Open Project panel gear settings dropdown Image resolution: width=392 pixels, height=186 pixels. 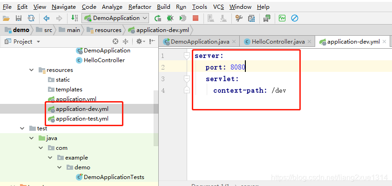click(x=141, y=42)
